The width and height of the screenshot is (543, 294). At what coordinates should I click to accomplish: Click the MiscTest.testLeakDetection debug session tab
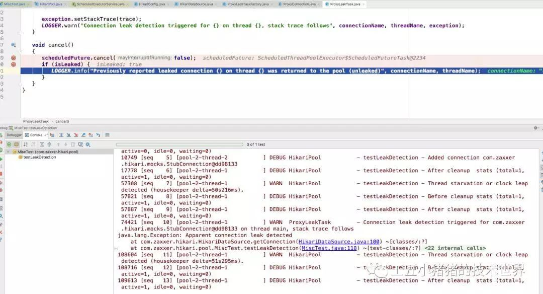33,128
